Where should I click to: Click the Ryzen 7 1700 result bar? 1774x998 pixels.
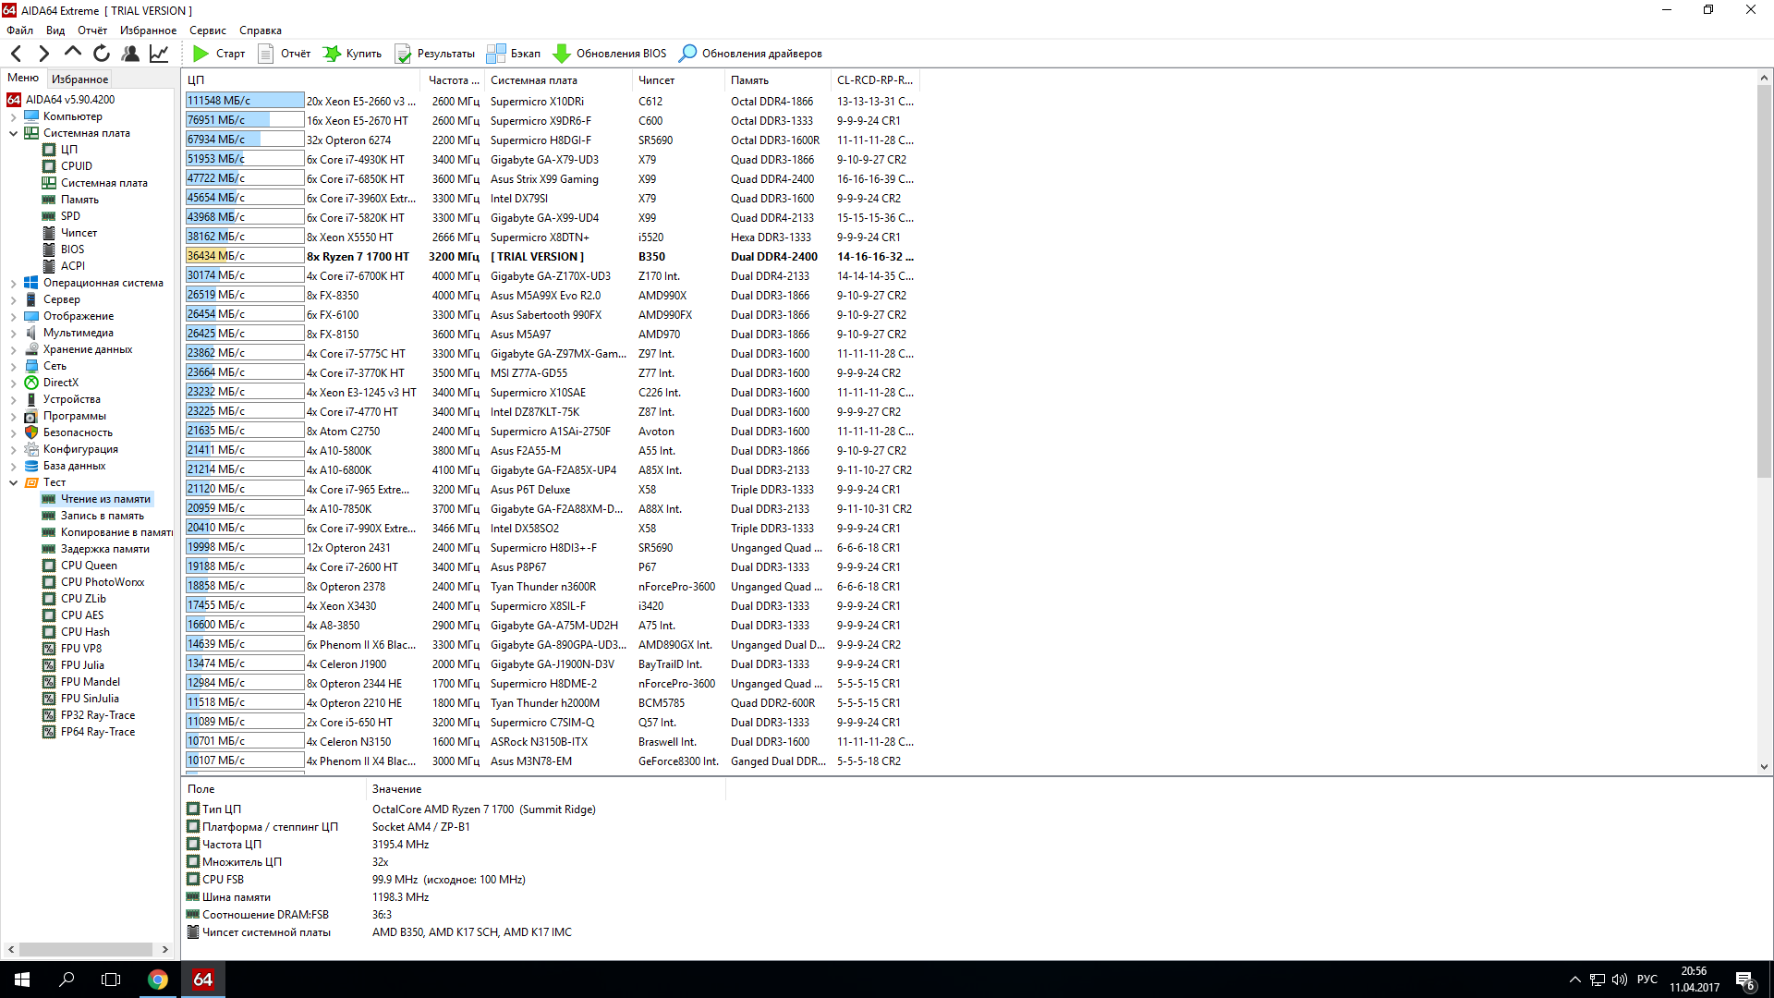click(244, 256)
